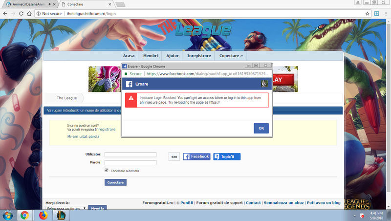Viewport: 391px width, 221px height.
Task: Open League of Legends taskbar icon
Action: tap(61, 215)
